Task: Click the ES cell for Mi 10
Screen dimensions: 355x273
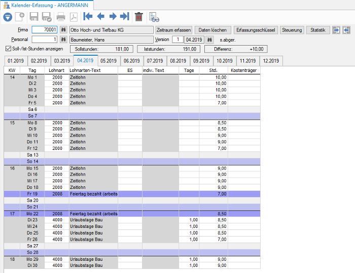Action: (130, 135)
